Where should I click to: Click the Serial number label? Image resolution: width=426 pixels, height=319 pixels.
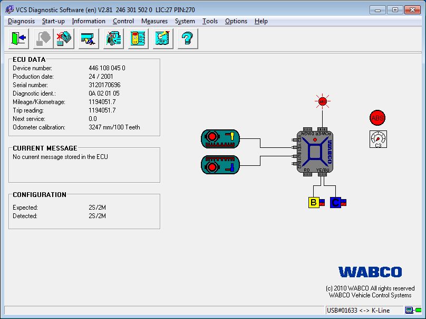[x=30, y=85]
